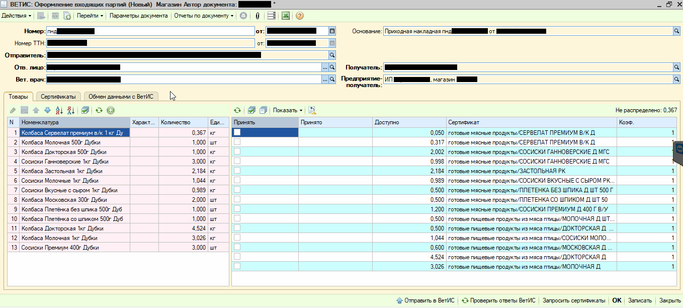The image size is (683, 308).
Task: Open help via the question mark icon
Action: [300, 16]
